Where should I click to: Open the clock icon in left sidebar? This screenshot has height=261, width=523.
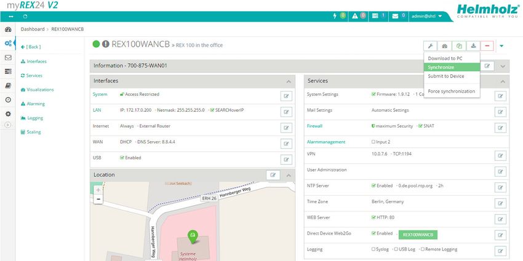tap(8, 99)
